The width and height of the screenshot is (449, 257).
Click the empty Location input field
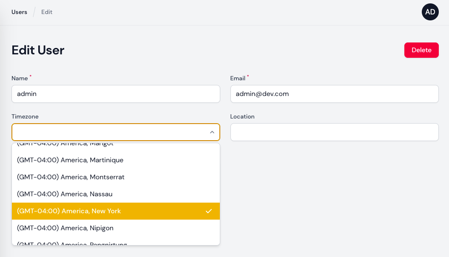tap(334, 132)
